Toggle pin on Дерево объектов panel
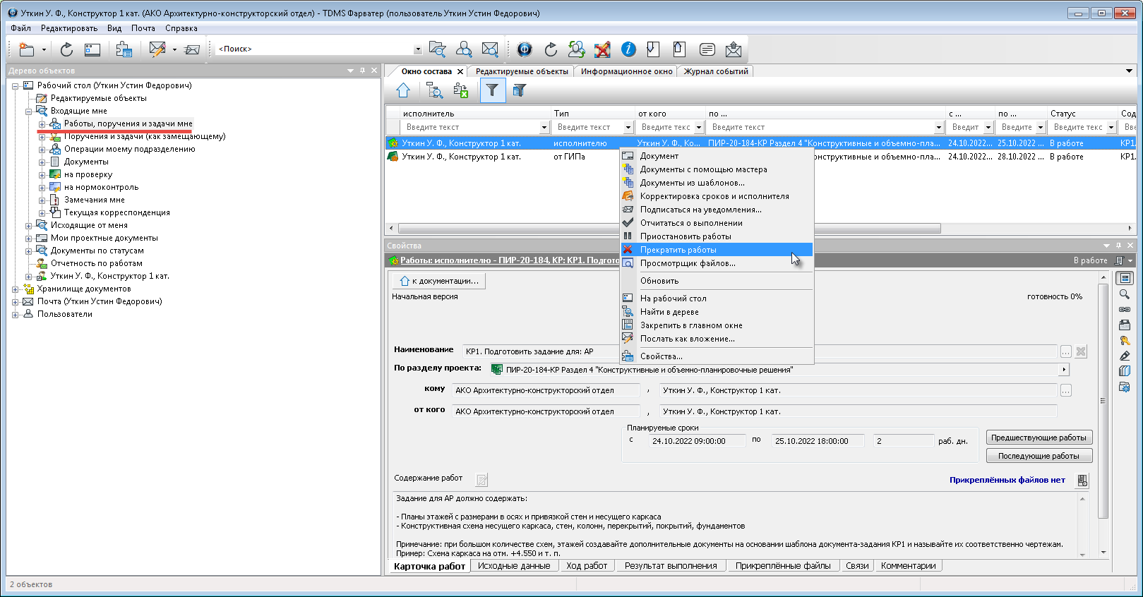The height and width of the screenshot is (597, 1143). pos(362,71)
